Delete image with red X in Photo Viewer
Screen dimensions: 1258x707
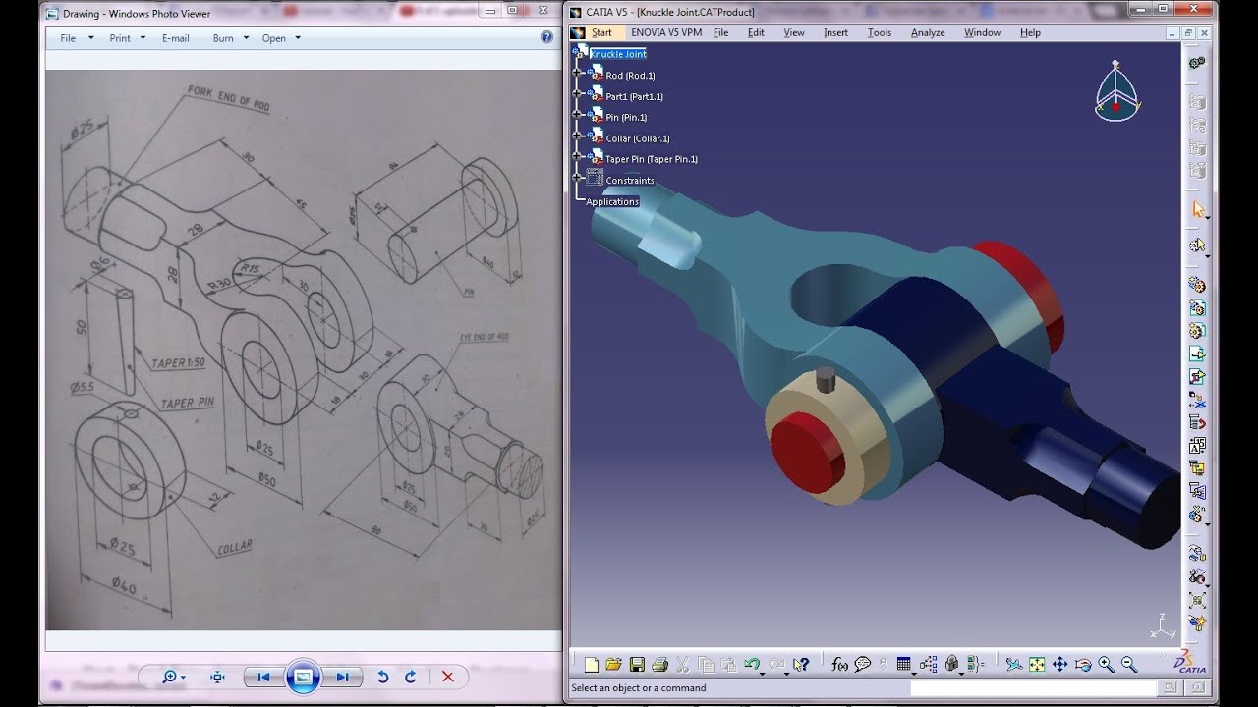point(448,677)
